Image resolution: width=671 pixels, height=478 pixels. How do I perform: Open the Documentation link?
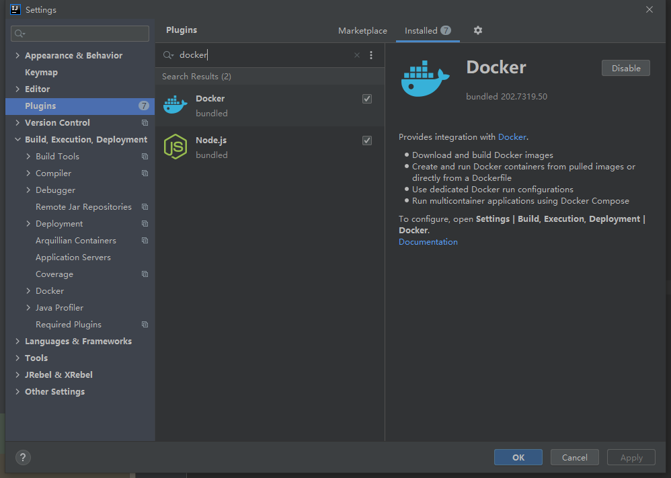[x=428, y=242]
